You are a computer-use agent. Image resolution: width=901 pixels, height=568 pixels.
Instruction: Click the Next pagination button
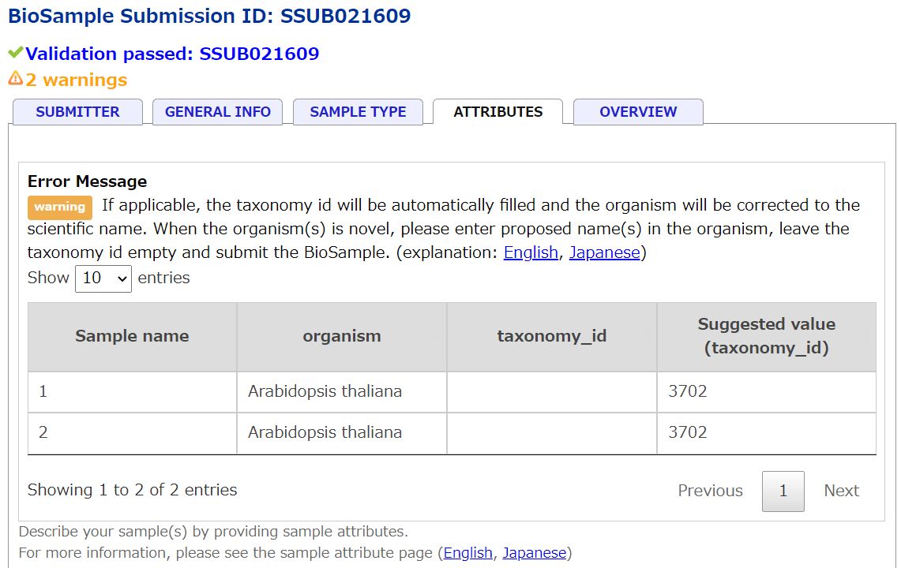coord(841,491)
